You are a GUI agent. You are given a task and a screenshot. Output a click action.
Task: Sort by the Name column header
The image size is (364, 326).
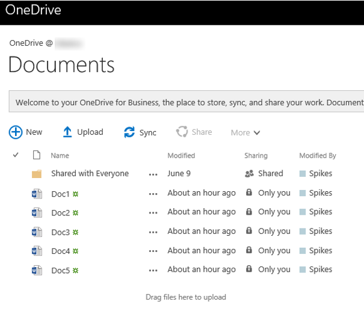click(60, 155)
